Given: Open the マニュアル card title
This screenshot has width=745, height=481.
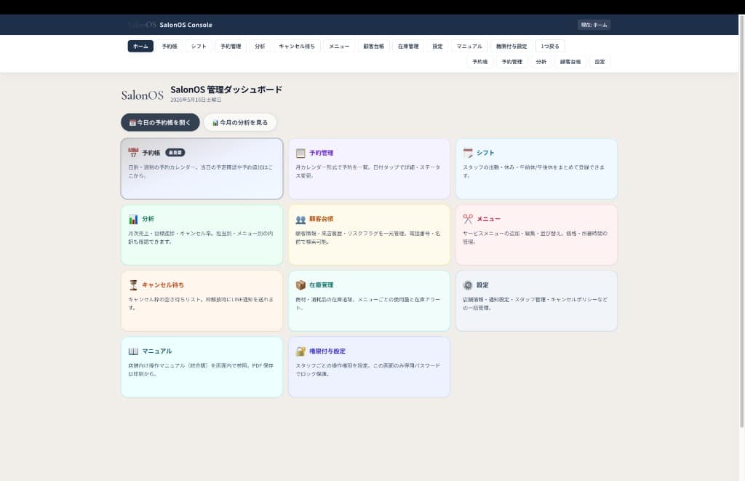Looking at the screenshot, I should tap(157, 351).
